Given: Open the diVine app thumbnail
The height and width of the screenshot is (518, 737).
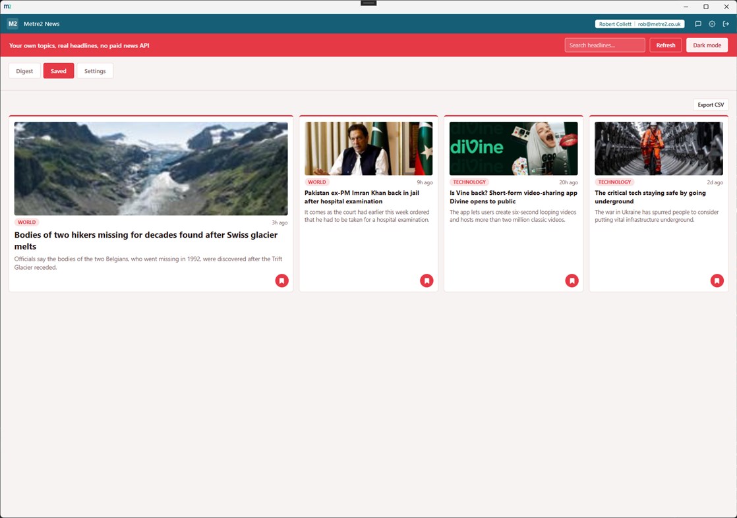Looking at the screenshot, I should click(x=514, y=148).
